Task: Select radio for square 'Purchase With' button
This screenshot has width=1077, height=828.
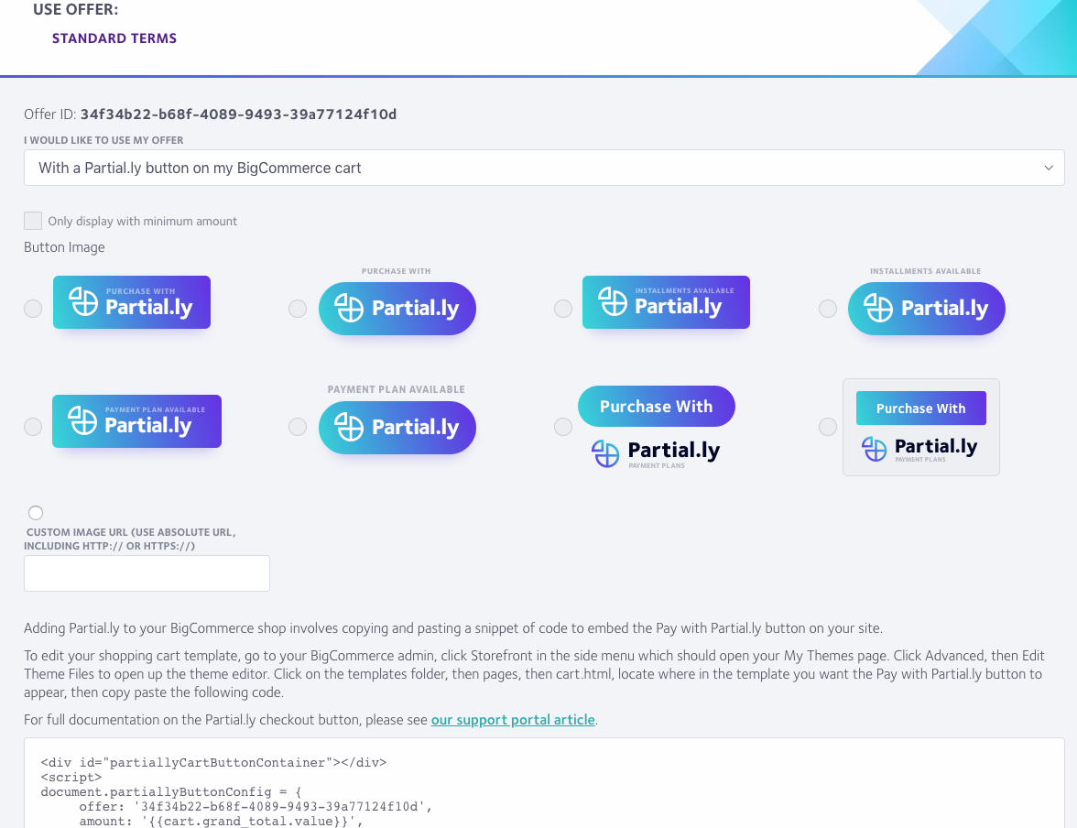Action: click(33, 309)
